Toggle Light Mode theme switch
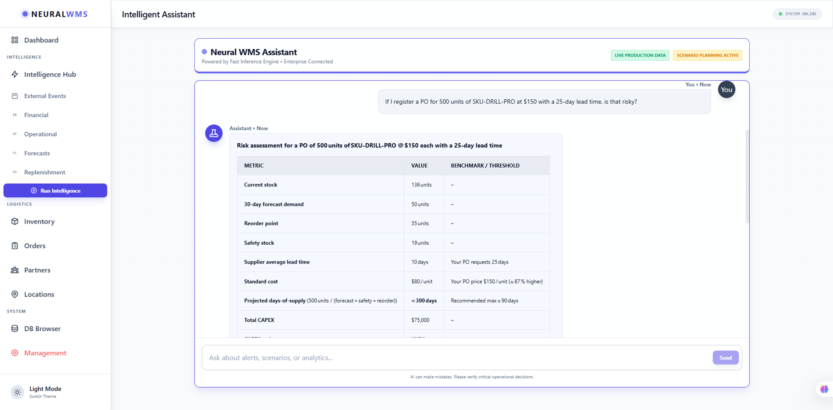833x410 pixels. (x=17, y=392)
